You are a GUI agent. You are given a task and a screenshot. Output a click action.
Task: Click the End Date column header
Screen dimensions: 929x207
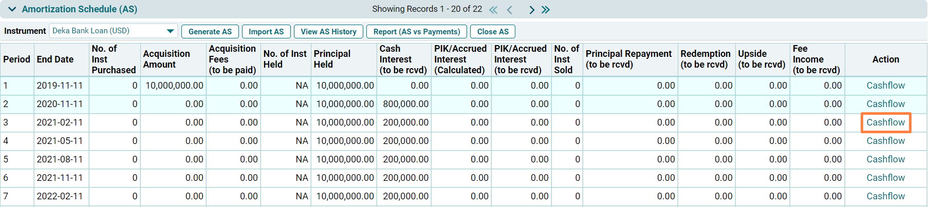click(55, 59)
